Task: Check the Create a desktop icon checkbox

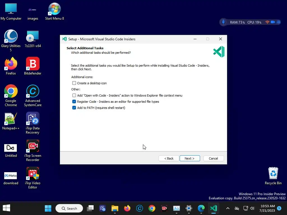Action: 74,83
